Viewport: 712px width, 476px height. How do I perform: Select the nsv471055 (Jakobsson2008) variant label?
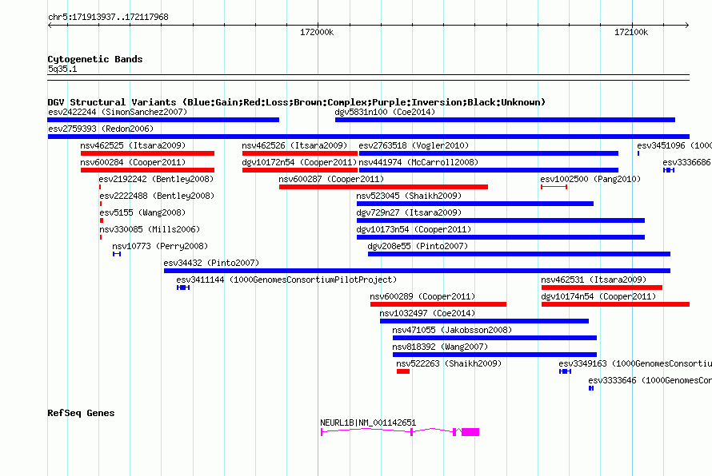tap(452, 330)
